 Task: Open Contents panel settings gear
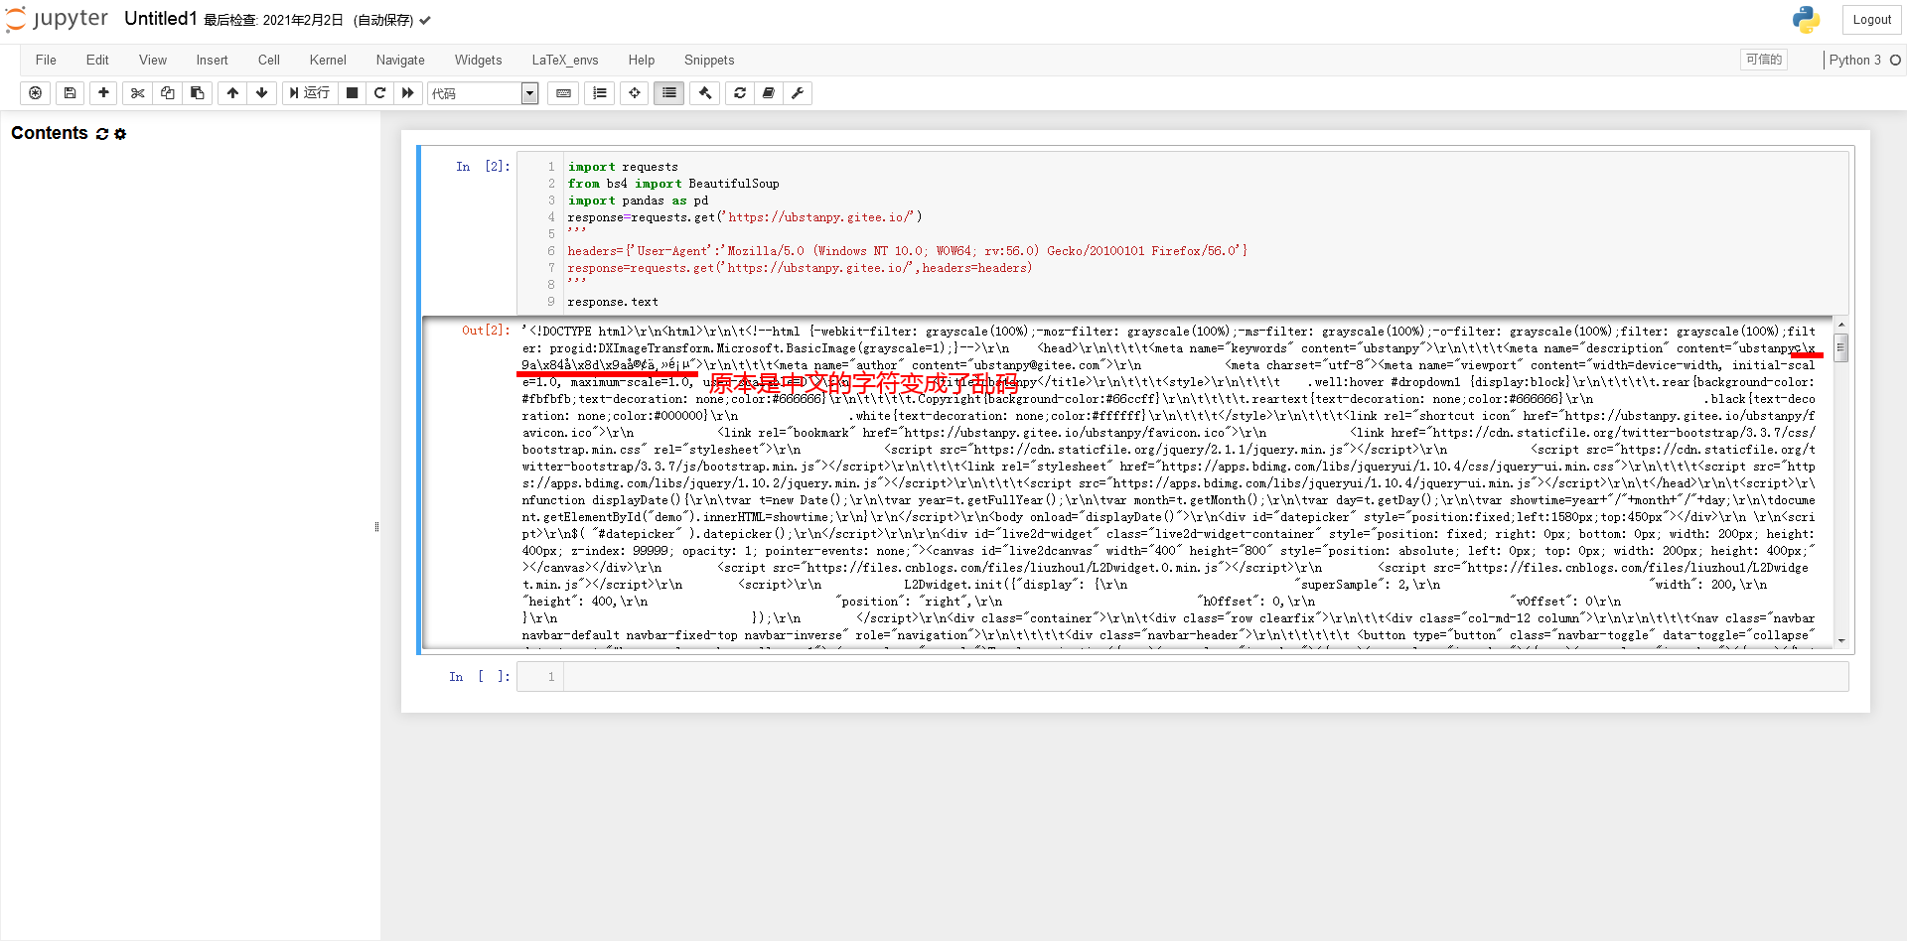click(120, 134)
